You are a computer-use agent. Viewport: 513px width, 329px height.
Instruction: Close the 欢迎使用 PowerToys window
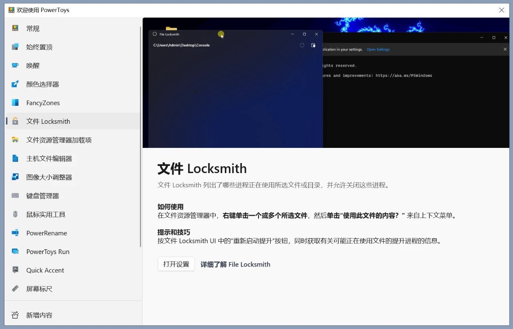pos(501,10)
